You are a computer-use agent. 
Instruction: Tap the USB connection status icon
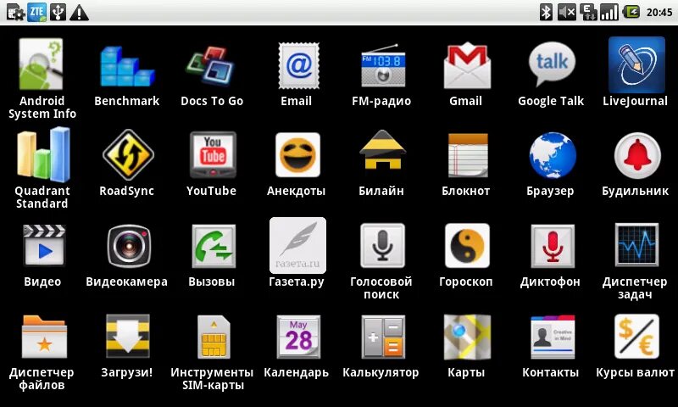pos(58,12)
